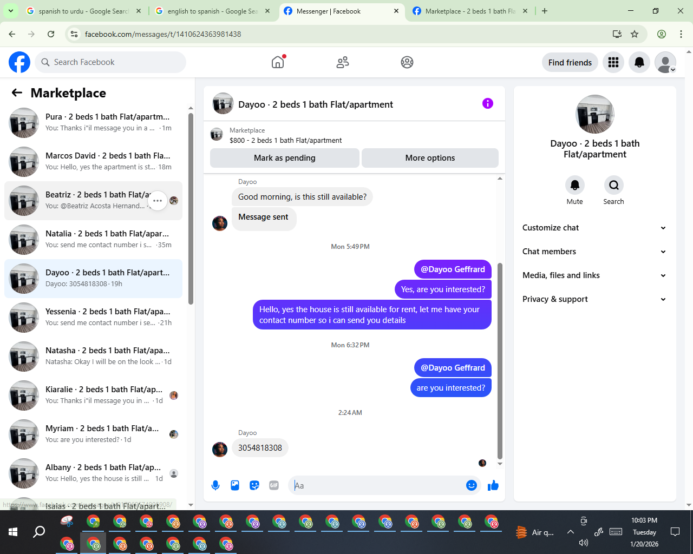This screenshot has width=693, height=554.
Task: Open the Chrome profile icon
Action: coord(662,34)
